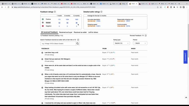Screen dimensions: 189x106
Task: Open the tab search chevron on the tab strip
Action: (187, 4)
